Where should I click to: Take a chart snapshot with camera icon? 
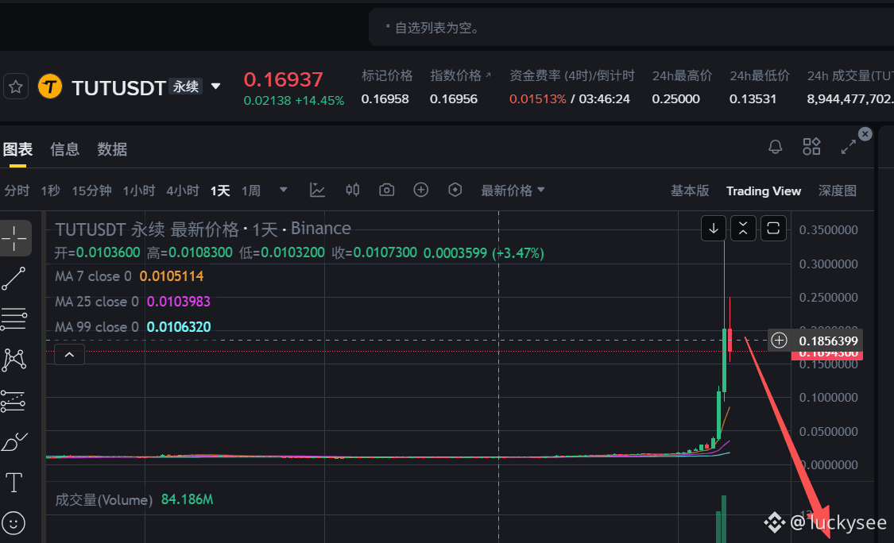(x=386, y=190)
